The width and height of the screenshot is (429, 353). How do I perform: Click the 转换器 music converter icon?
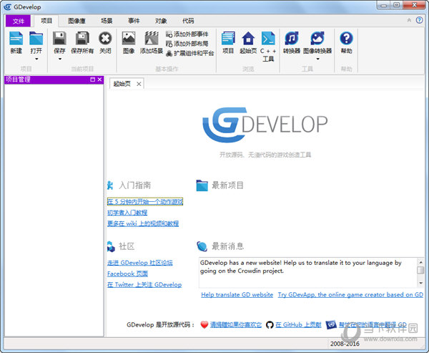pos(292,38)
